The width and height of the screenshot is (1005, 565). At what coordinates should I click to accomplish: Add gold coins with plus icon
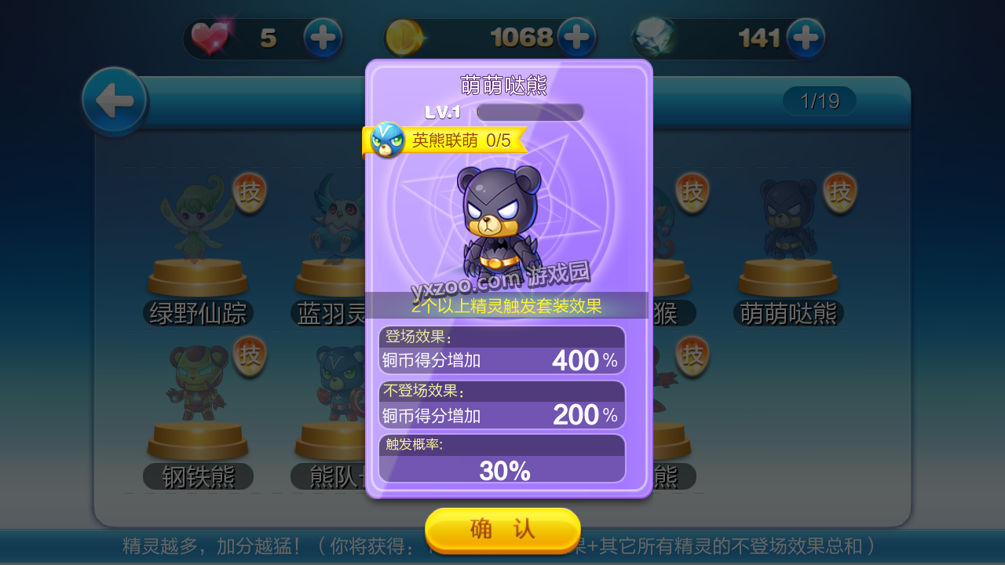tap(576, 37)
